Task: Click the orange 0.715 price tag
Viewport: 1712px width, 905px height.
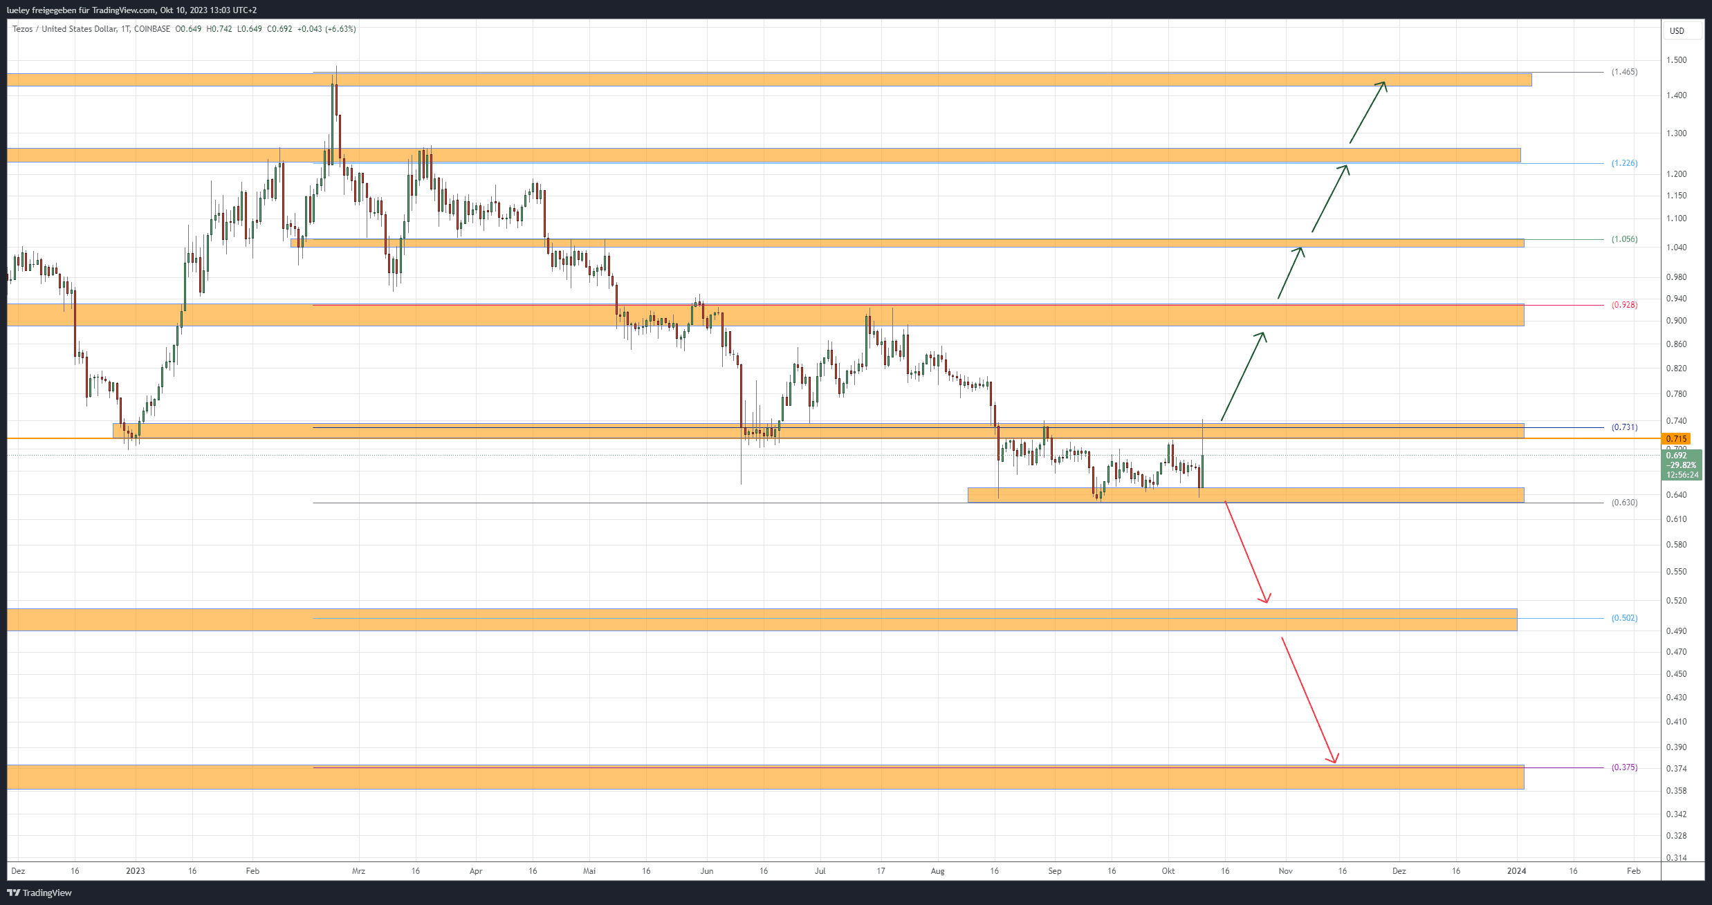Action: [x=1675, y=439]
